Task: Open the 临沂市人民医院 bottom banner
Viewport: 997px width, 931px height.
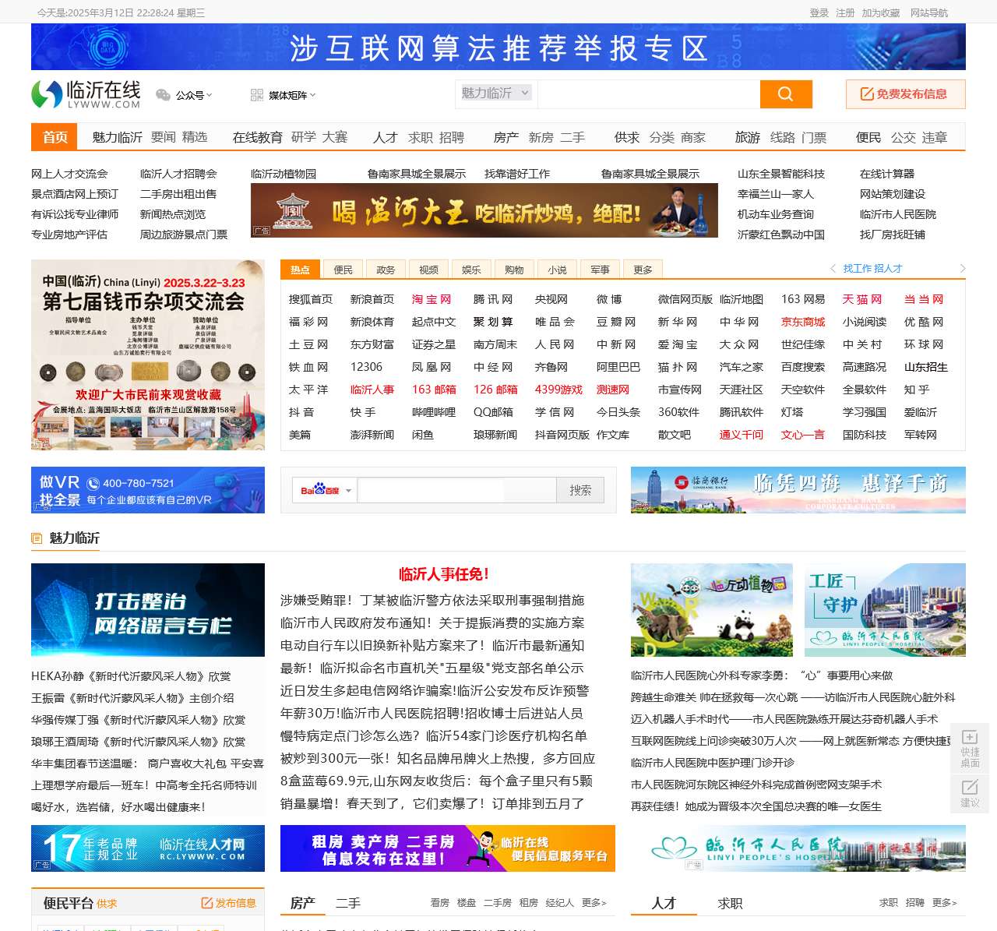Action: [798, 848]
